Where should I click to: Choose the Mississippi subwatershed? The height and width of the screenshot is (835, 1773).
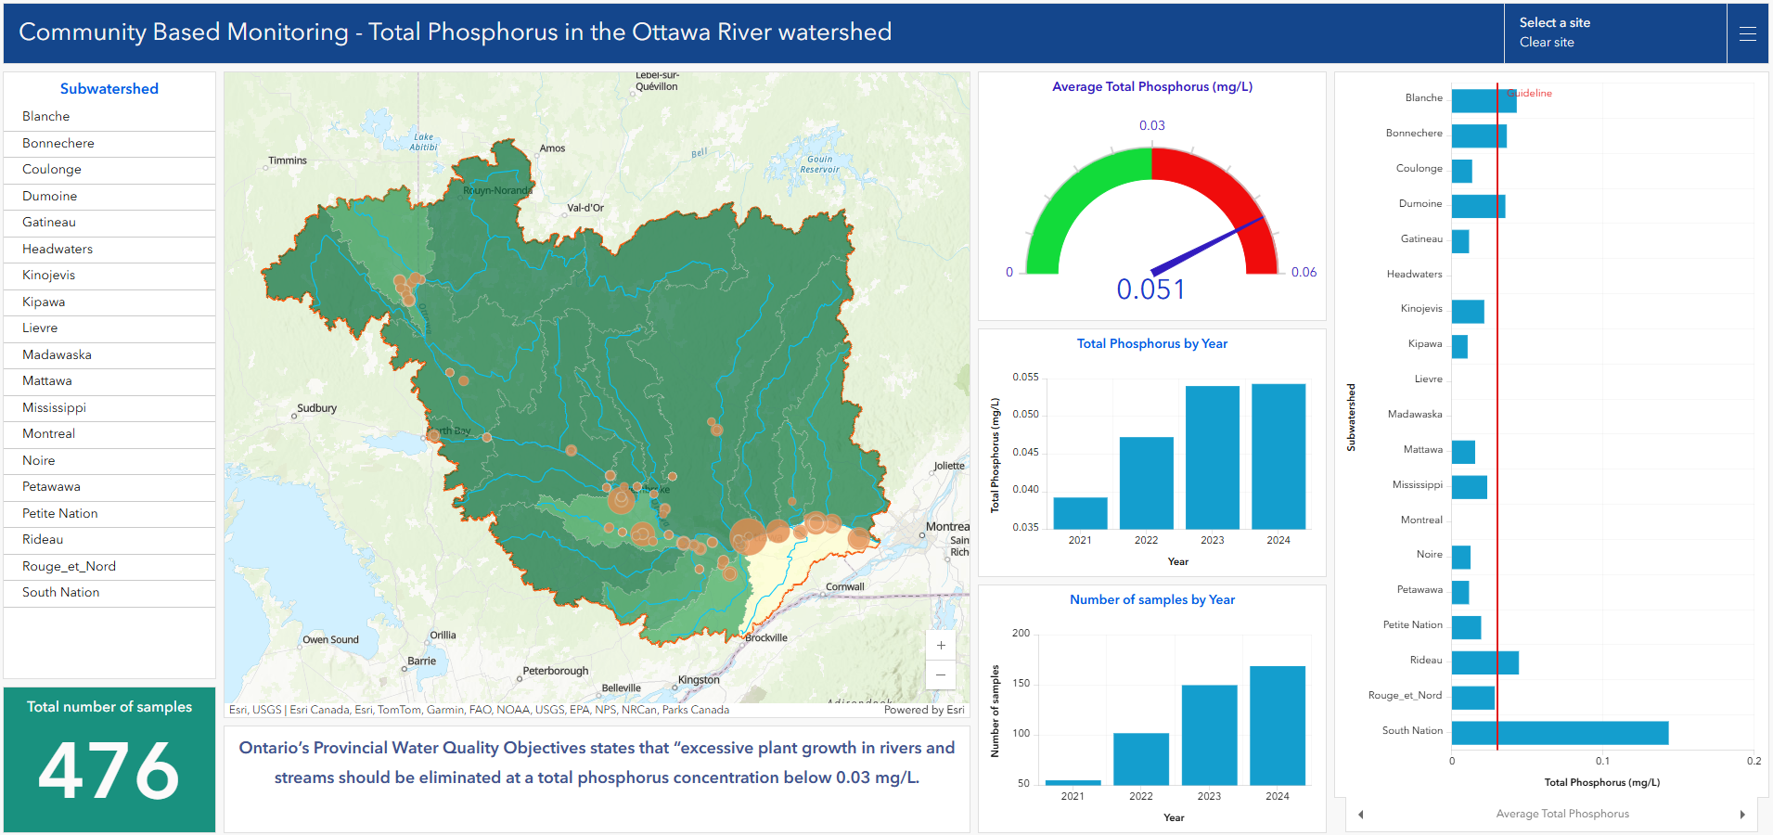[109, 408]
